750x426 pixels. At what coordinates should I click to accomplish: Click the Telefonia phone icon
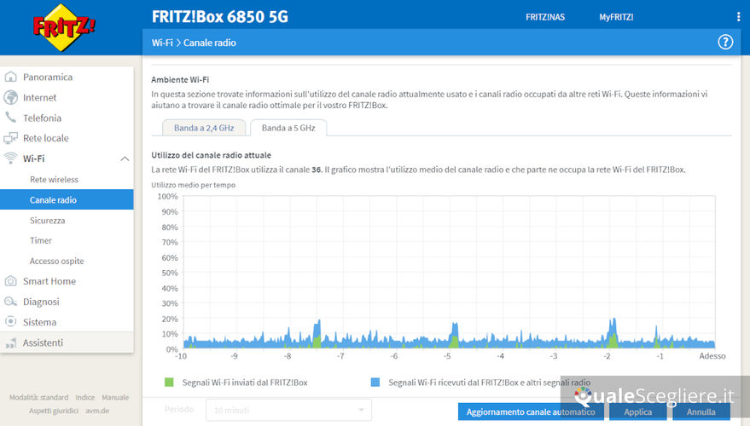11,118
